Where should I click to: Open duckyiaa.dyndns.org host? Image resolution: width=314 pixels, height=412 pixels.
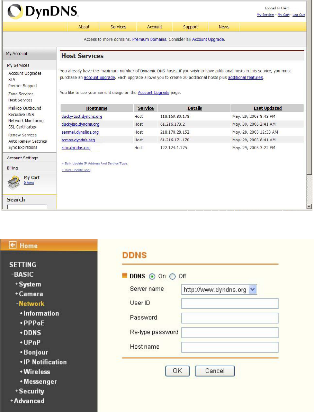coord(80,124)
